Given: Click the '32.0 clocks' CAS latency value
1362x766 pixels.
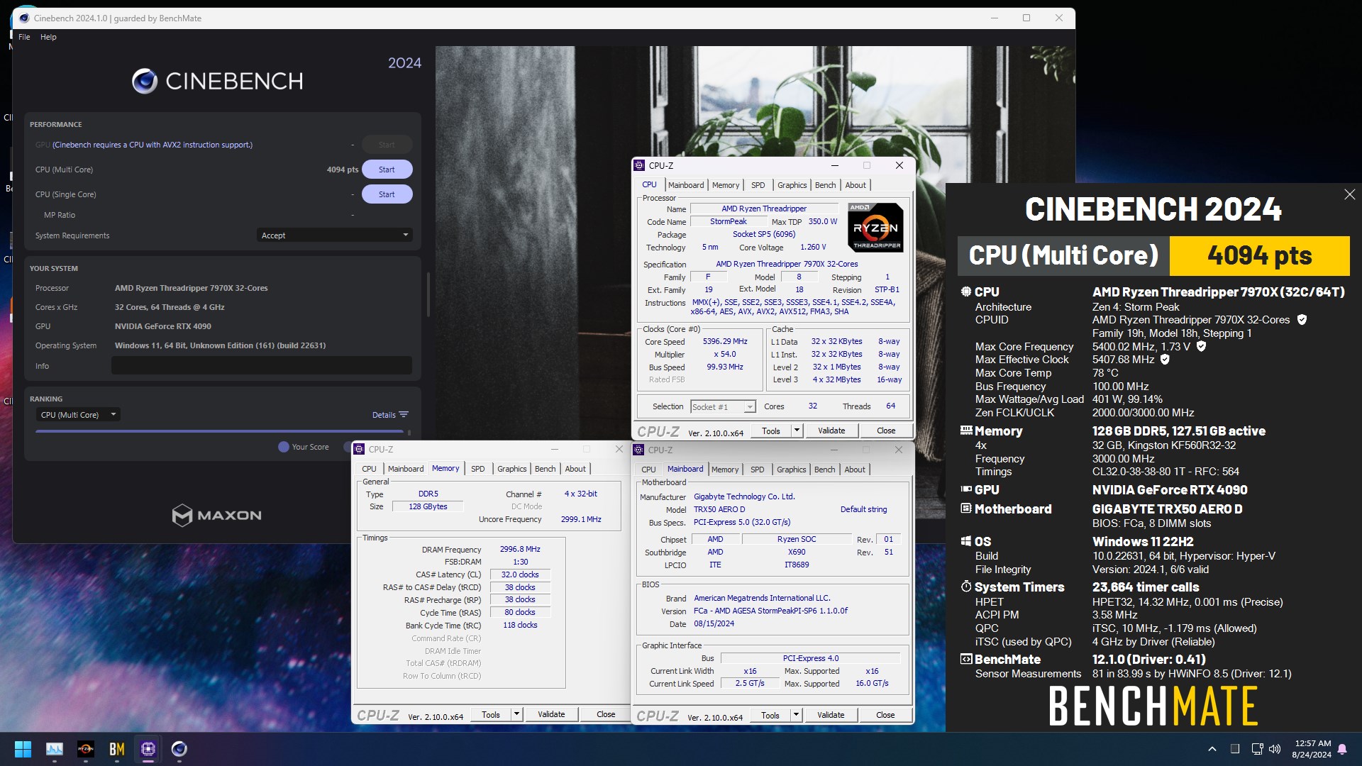Looking at the screenshot, I should point(520,574).
